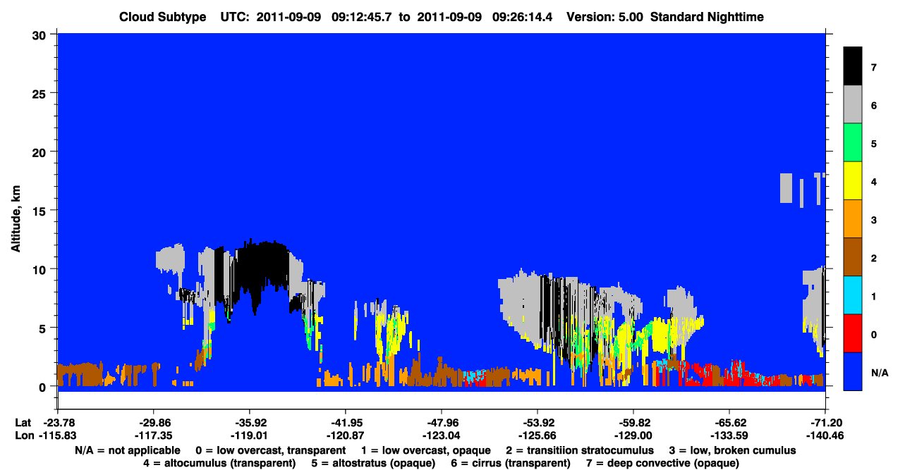Click legend text '5 = altostratus (opaque)'
Viewport: 917px width, 470px height.
pyautogui.click(x=373, y=463)
